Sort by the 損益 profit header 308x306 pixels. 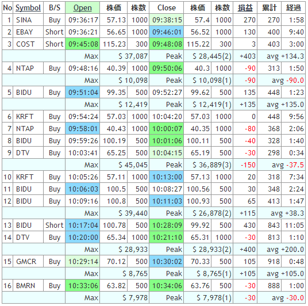tap(245, 8)
